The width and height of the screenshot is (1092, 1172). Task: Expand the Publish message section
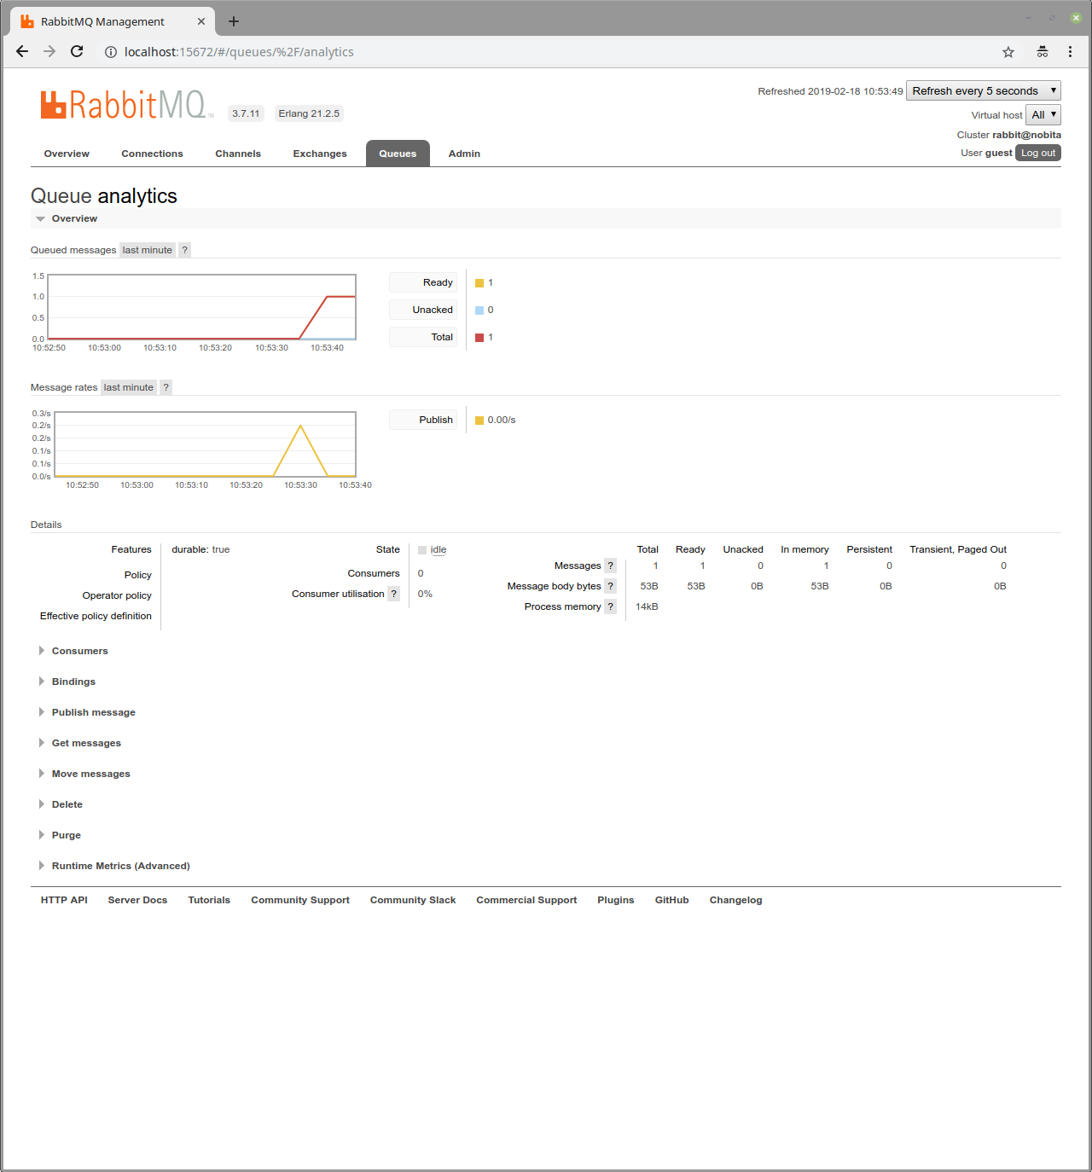pyautogui.click(x=87, y=712)
